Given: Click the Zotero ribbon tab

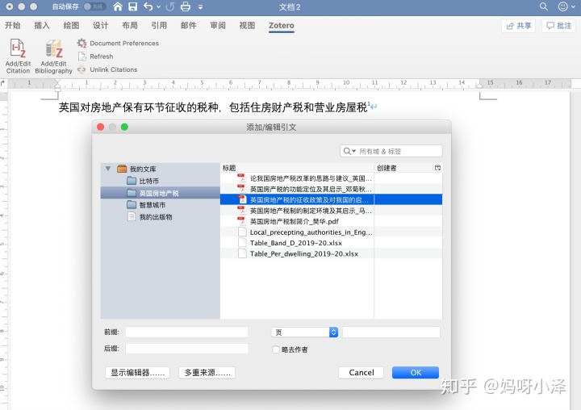Looking at the screenshot, I should pos(282,25).
